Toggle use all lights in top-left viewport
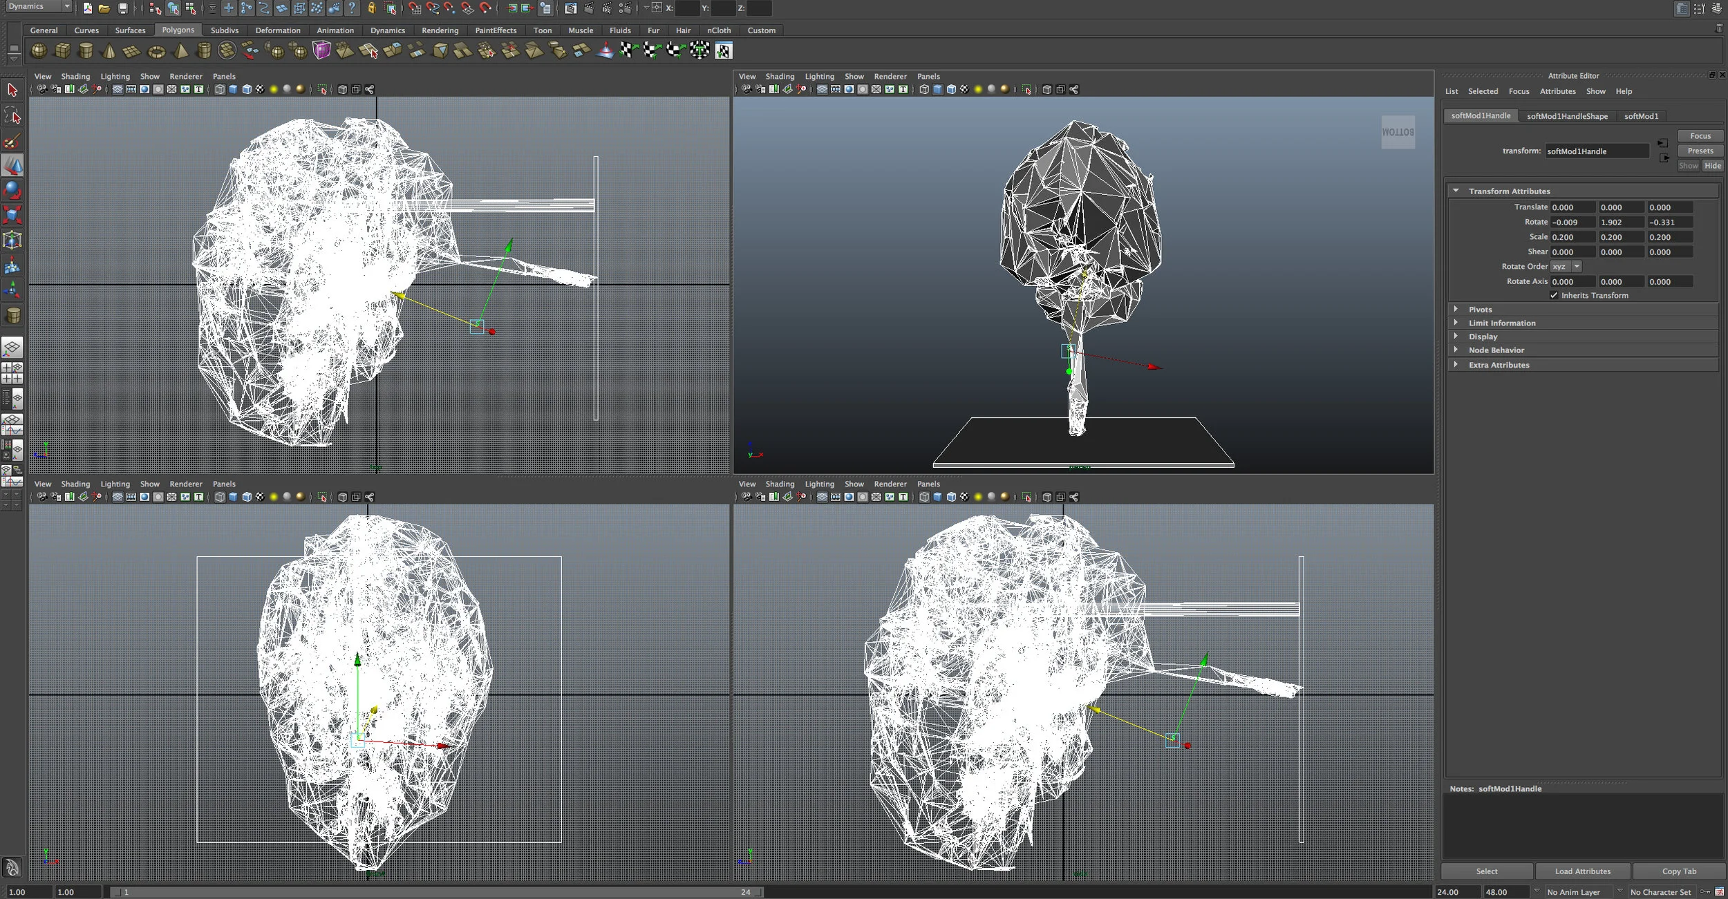The image size is (1728, 899). click(274, 89)
